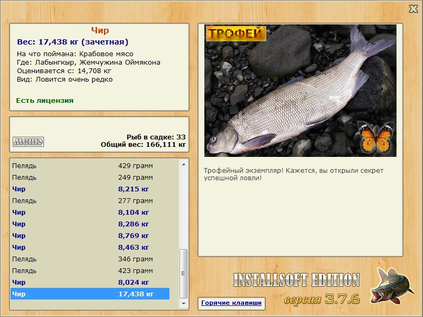This screenshot has height=317, width=423.
Task: Open the Меню button
Action: (29, 142)
